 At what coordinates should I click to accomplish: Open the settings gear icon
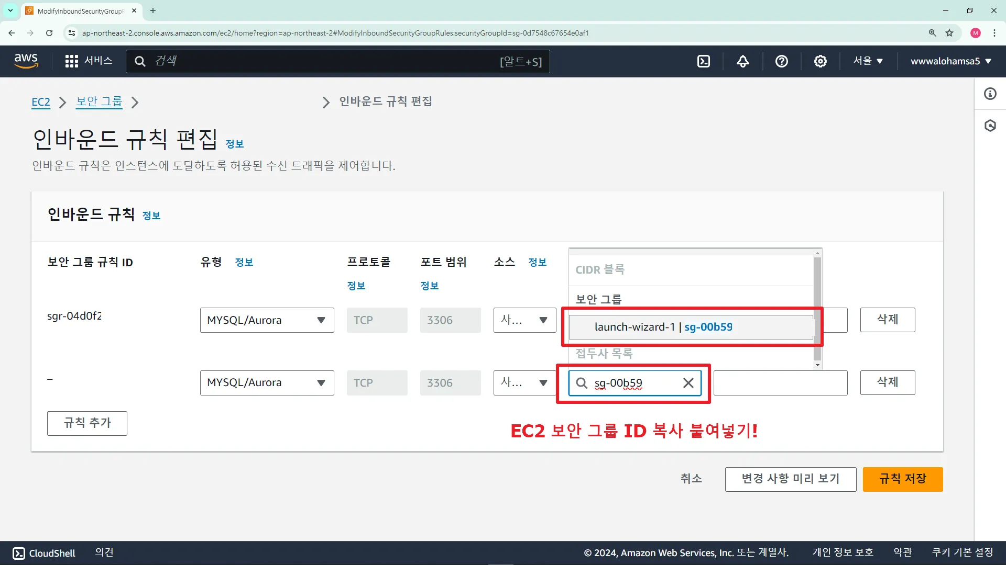[820, 61]
